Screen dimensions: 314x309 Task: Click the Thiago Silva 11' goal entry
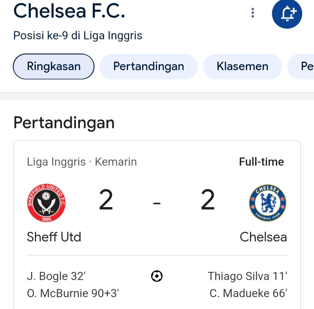point(247,276)
